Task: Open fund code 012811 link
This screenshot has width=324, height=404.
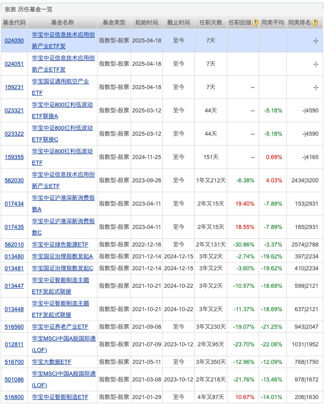Action: [14, 344]
